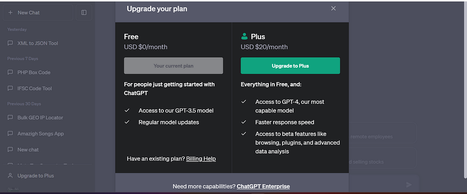Click chat icon next to PHP Box Code
Image resolution: width=467 pixels, height=194 pixels.
pos(11,72)
